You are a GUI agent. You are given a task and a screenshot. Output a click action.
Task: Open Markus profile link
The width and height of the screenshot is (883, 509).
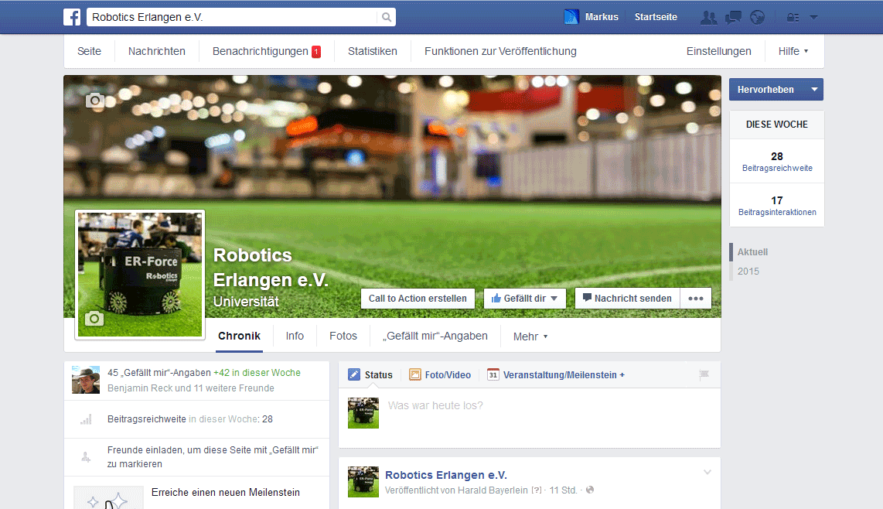pos(602,17)
